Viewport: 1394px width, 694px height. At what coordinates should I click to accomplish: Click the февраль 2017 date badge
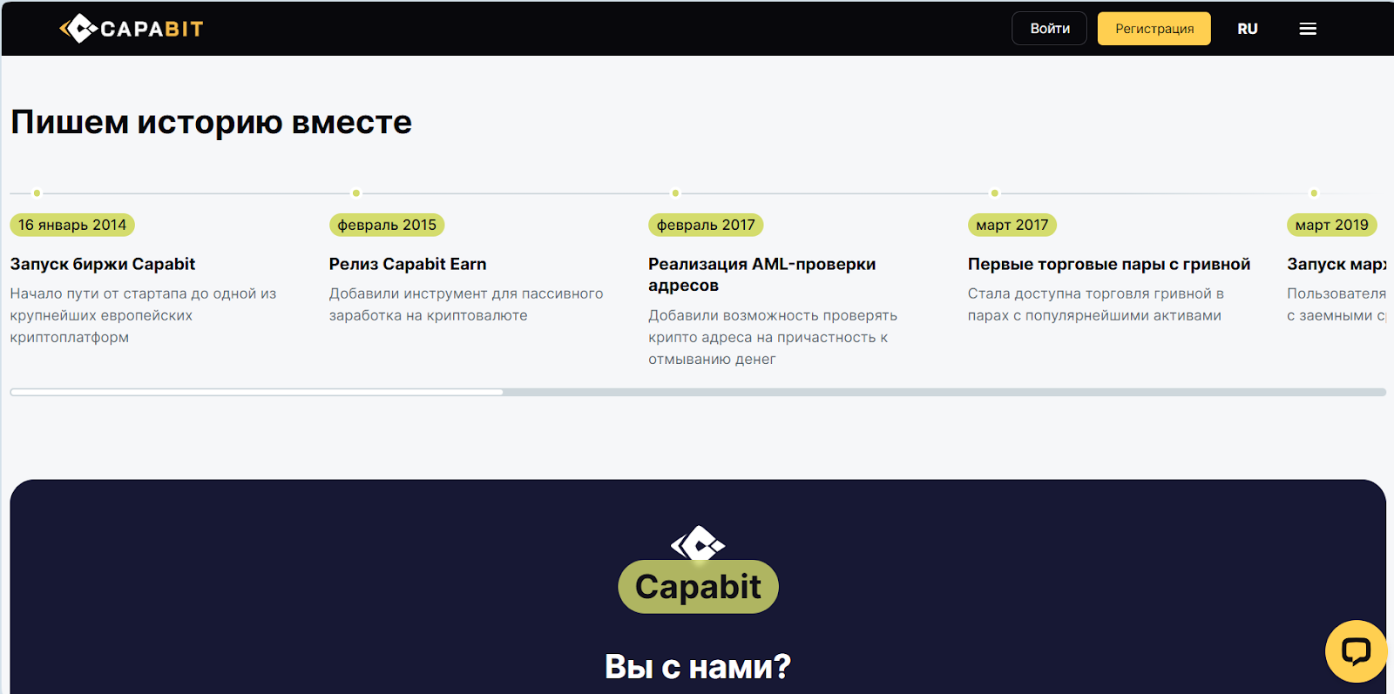click(706, 225)
